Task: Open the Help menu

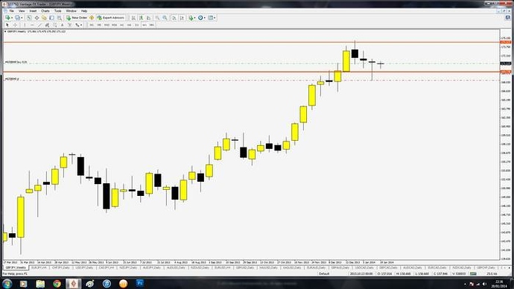Action: point(84,11)
